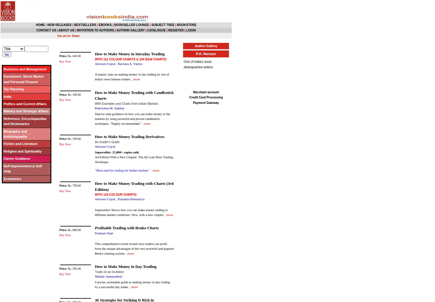435x302 pixels.
Task: Browse the Economics category
Action: point(27,179)
